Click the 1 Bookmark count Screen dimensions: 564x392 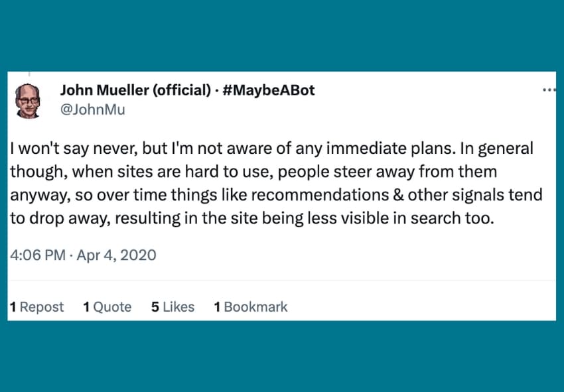pyautogui.click(x=250, y=306)
